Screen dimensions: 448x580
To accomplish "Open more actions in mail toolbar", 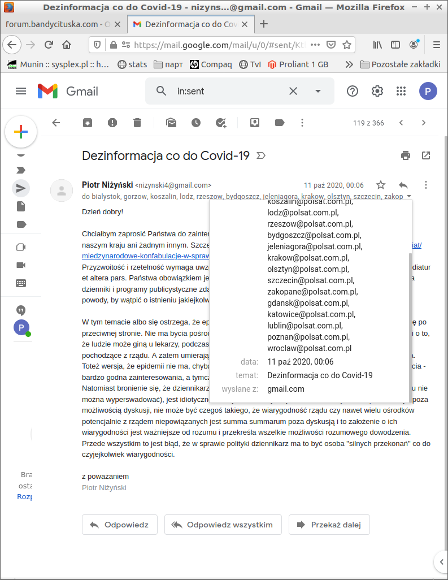I will [x=302, y=123].
